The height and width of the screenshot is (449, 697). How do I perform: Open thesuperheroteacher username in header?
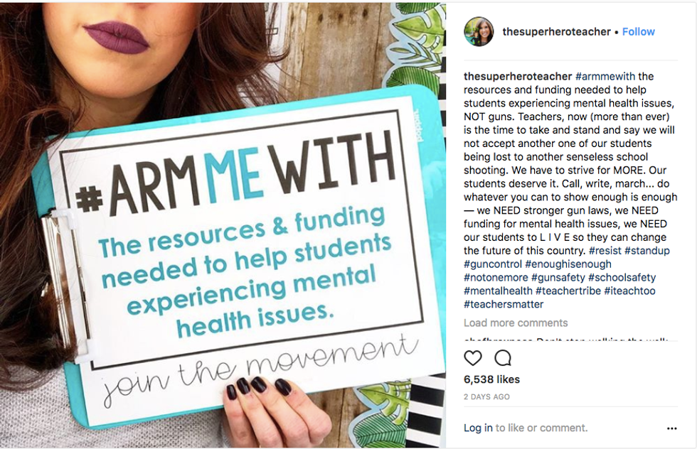(x=556, y=31)
